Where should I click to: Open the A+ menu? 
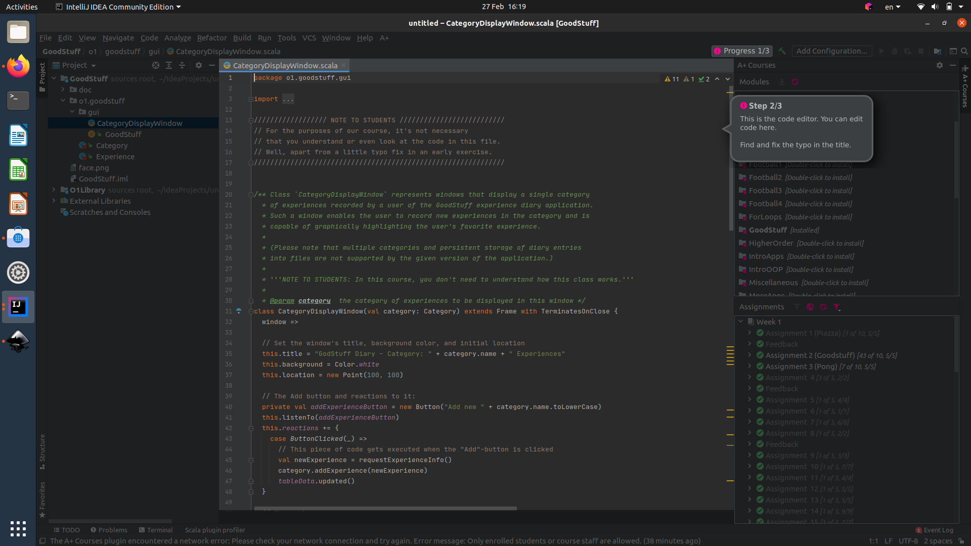[x=384, y=38]
